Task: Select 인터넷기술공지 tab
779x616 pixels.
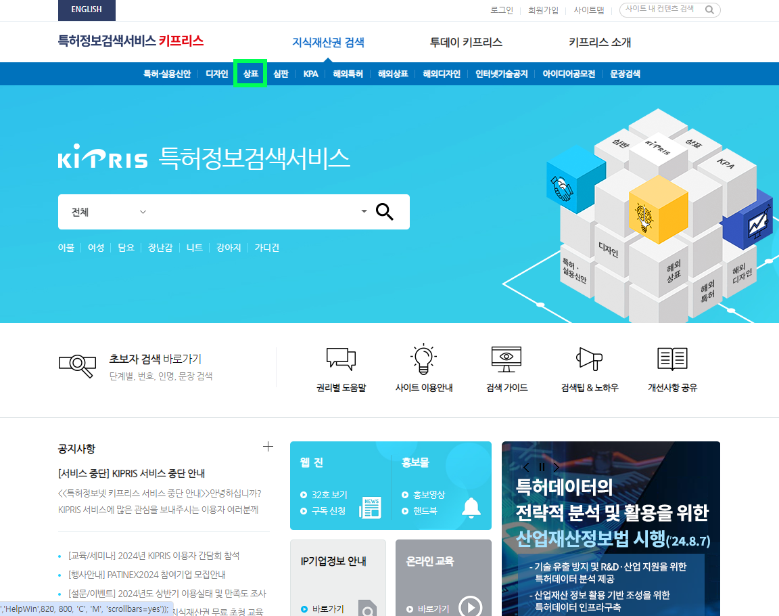Action: (x=501, y=74)
